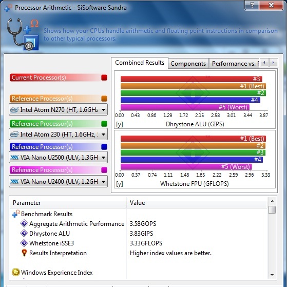This screenshot has height=287, width=287.
Task: Click the Help question mark button
Action: click(x=252, y=6)
